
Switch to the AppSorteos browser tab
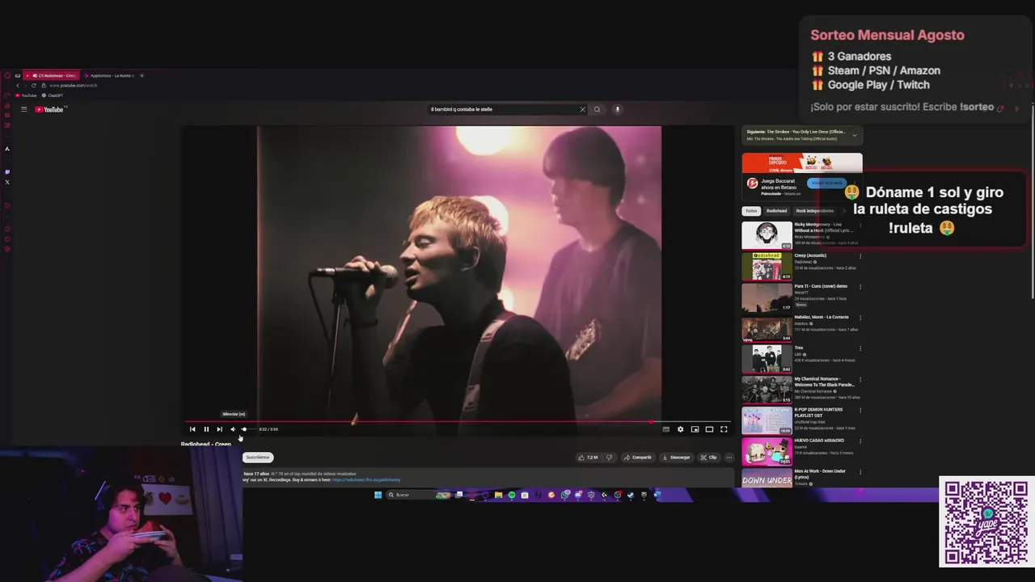tap(109, 75)
